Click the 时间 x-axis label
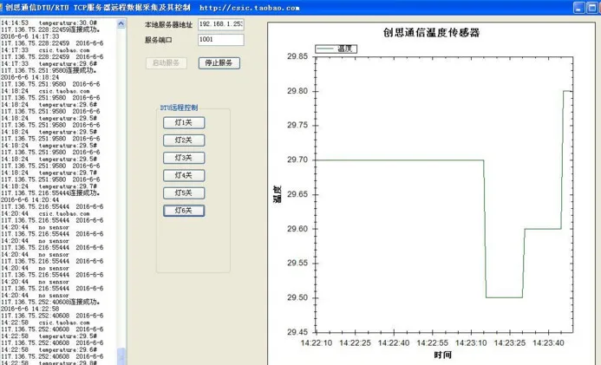The width and height of the screenshot is (601, 365). [x=442, y=355]
